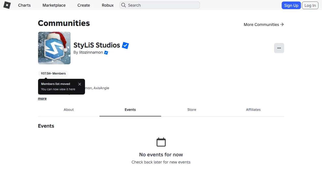
Task: Switch to the Store tab
Action: pos(192,110)
